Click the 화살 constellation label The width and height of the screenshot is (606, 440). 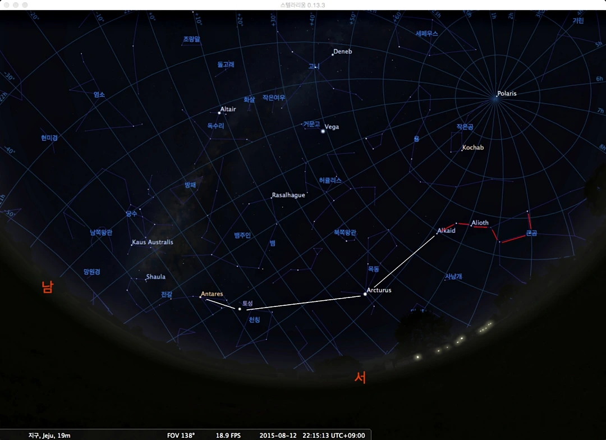249,100
